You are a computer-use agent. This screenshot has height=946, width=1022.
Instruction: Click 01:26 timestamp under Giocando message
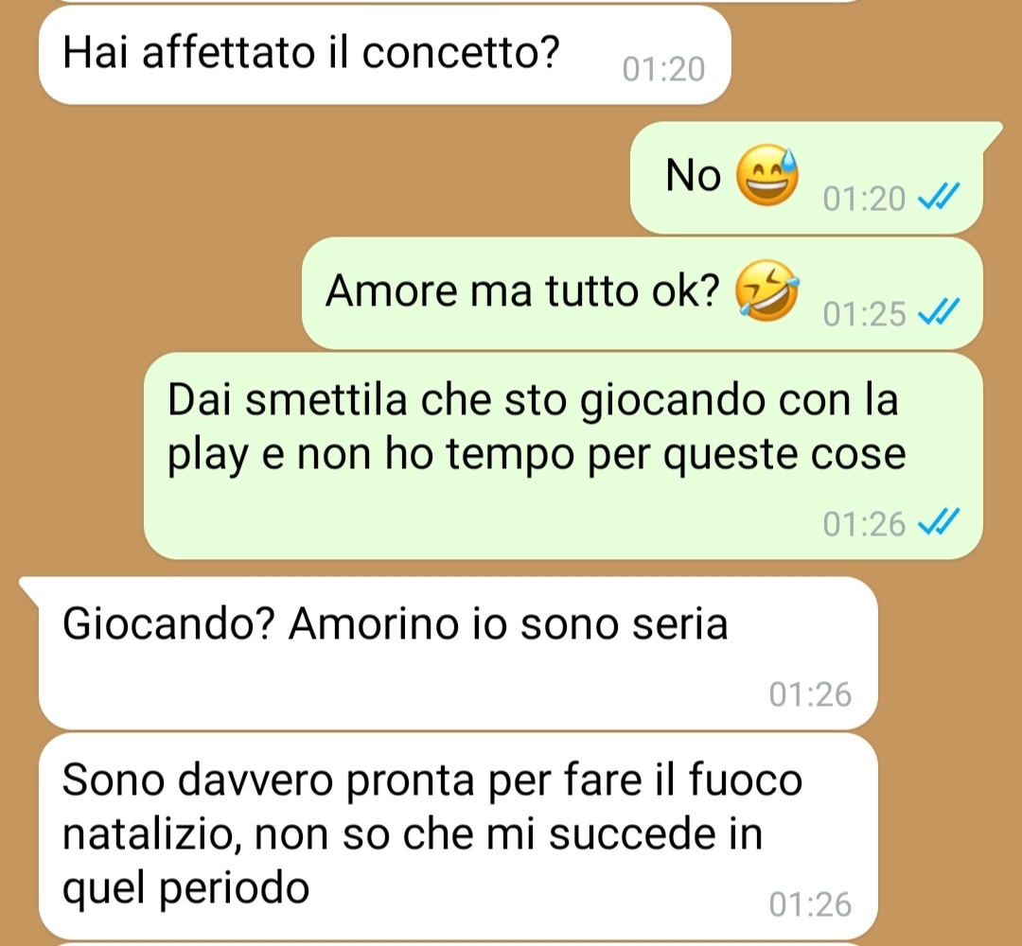click(x=810, y=693)
